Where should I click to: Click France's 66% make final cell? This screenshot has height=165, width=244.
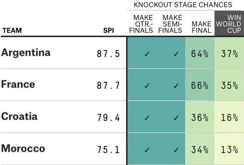point(200,85)
